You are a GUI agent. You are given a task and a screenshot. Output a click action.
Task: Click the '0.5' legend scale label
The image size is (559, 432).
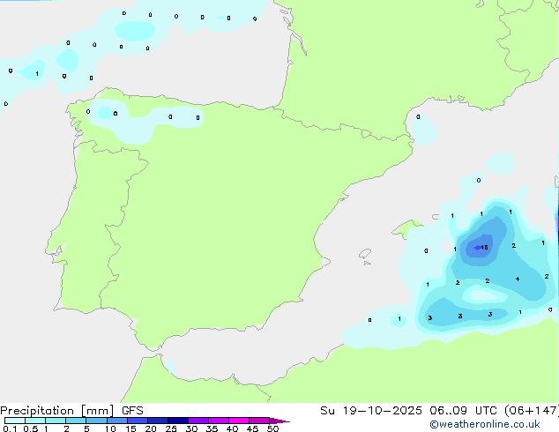(x=31, y=428)
